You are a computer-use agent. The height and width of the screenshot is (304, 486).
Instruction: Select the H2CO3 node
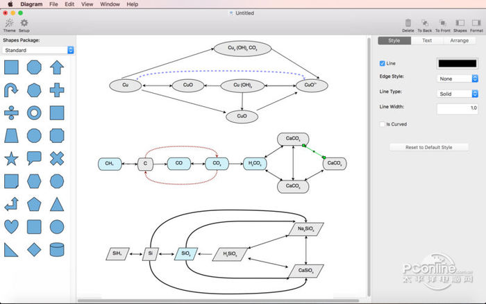click(255, 164)
